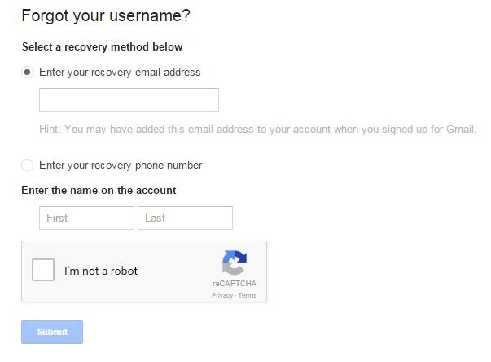
Task: Select the recovery phone number radio button
Action: [x=28, y=166]
